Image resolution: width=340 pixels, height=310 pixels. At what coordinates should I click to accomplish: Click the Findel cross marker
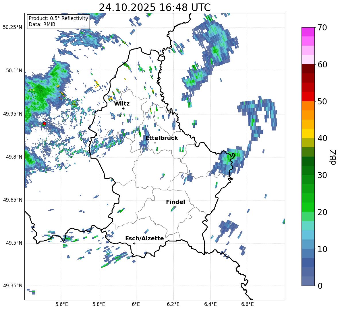pos(175,207)
